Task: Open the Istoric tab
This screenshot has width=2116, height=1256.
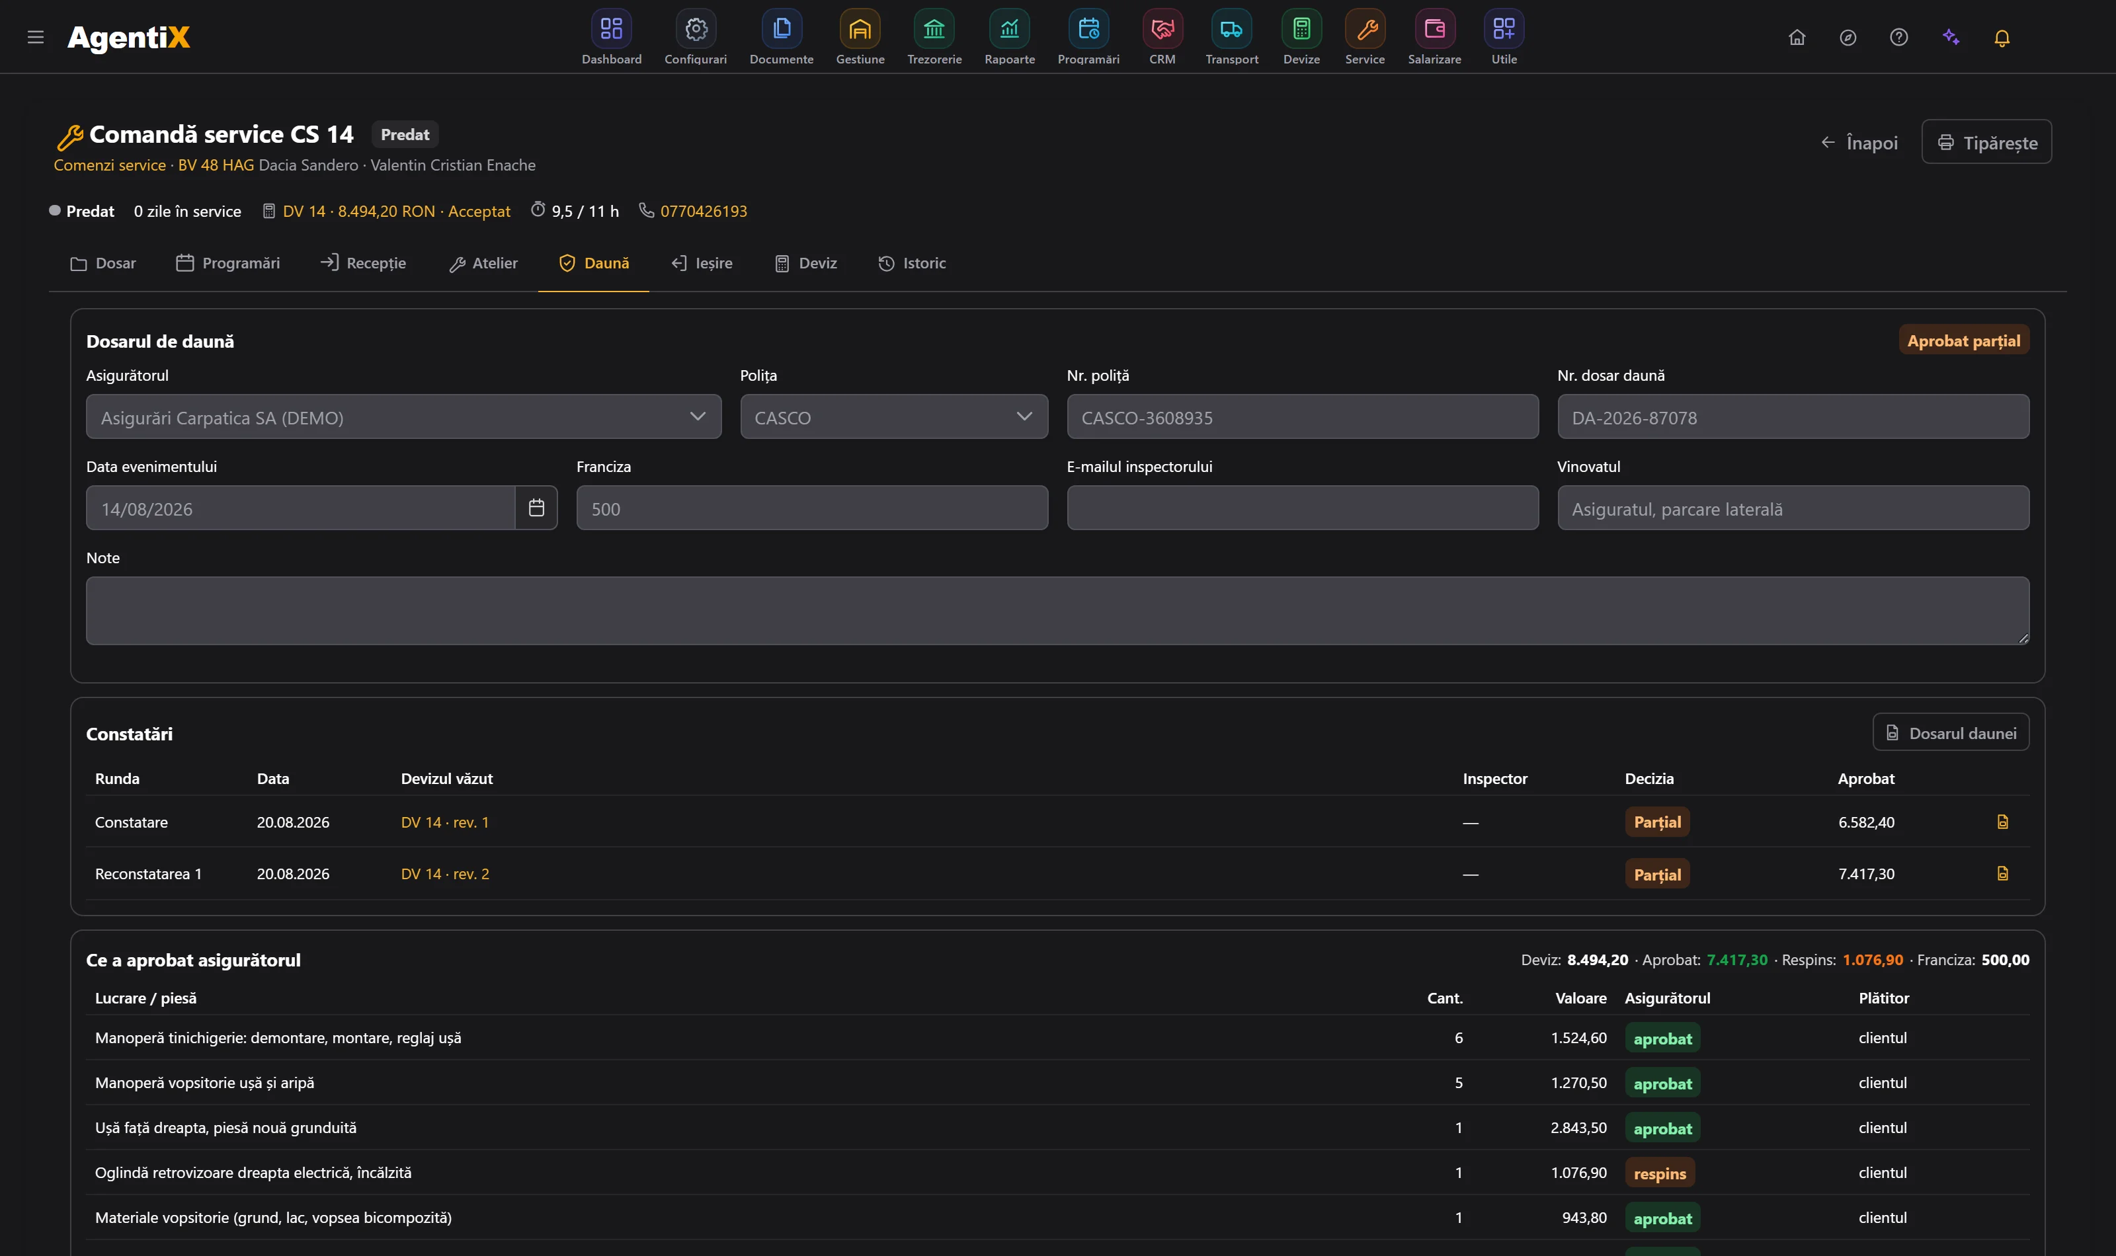Action: click(x=912, y=263)
